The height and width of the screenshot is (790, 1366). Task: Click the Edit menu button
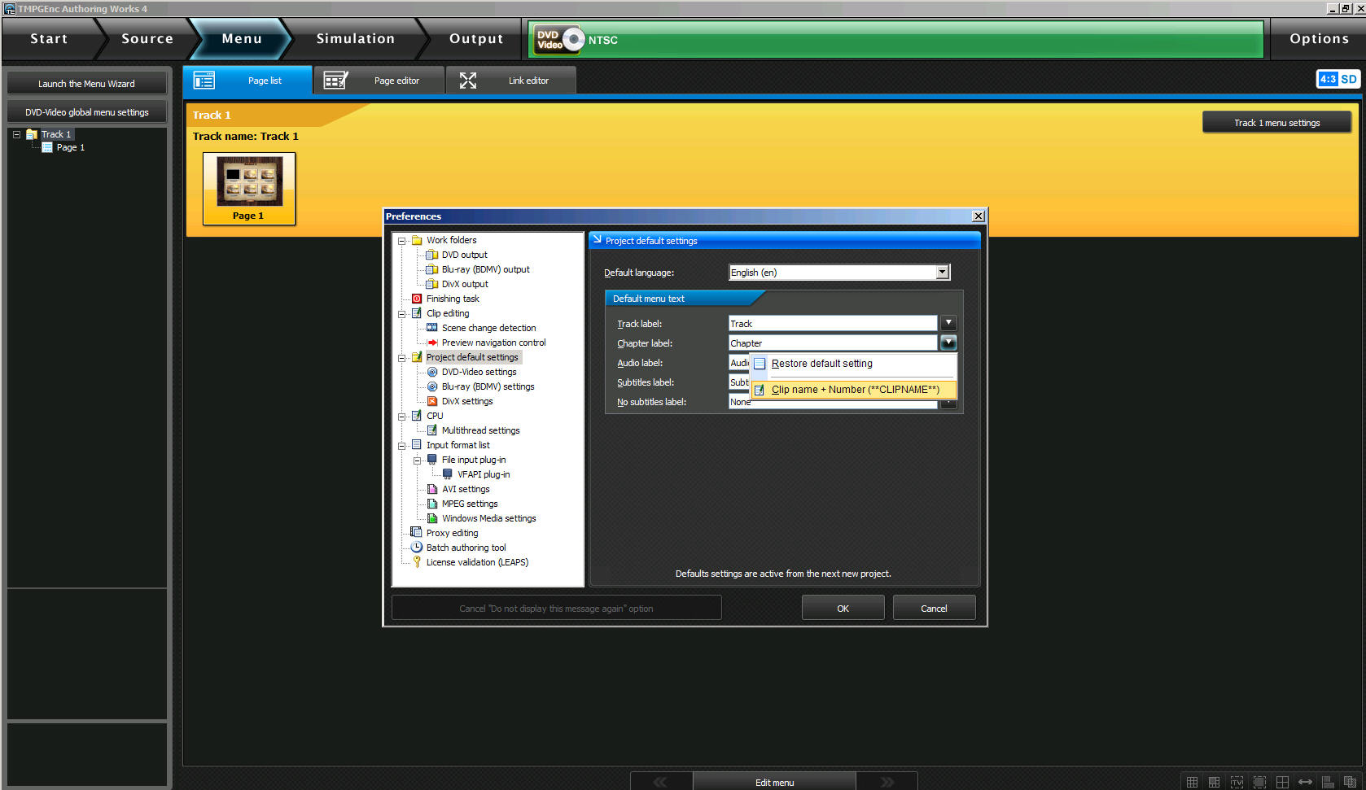[x=774, y=782]
